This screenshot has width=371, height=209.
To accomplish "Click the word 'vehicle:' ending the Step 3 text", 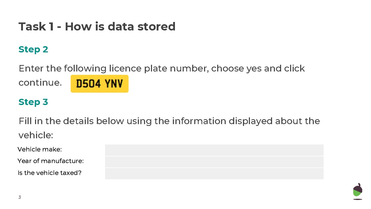I will pos(36,135).
